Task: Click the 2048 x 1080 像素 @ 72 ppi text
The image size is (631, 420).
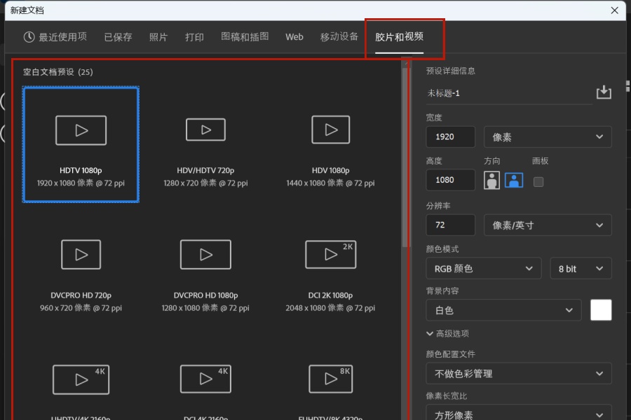Action: pos(330,308)
